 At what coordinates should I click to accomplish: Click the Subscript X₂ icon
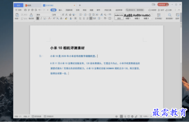pyautogui.click(x=58, y=18)
